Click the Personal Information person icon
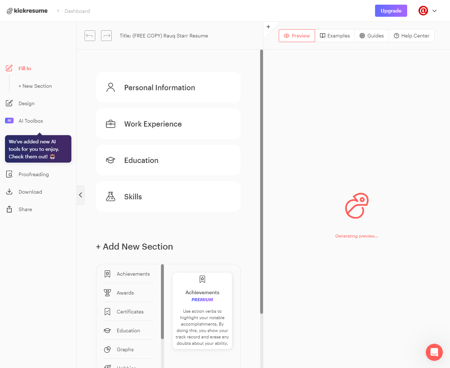Screen dimensions: 450x368 point(111,87)
